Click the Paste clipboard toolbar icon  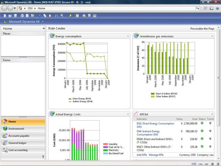50,15
